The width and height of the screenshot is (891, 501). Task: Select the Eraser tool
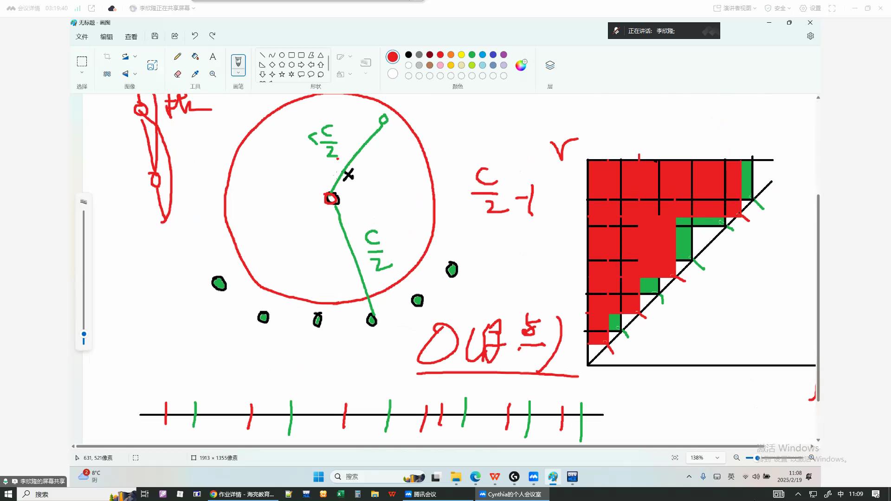(x=177, y=74)
